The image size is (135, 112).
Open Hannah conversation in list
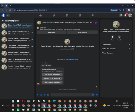[x=17, y=40]
